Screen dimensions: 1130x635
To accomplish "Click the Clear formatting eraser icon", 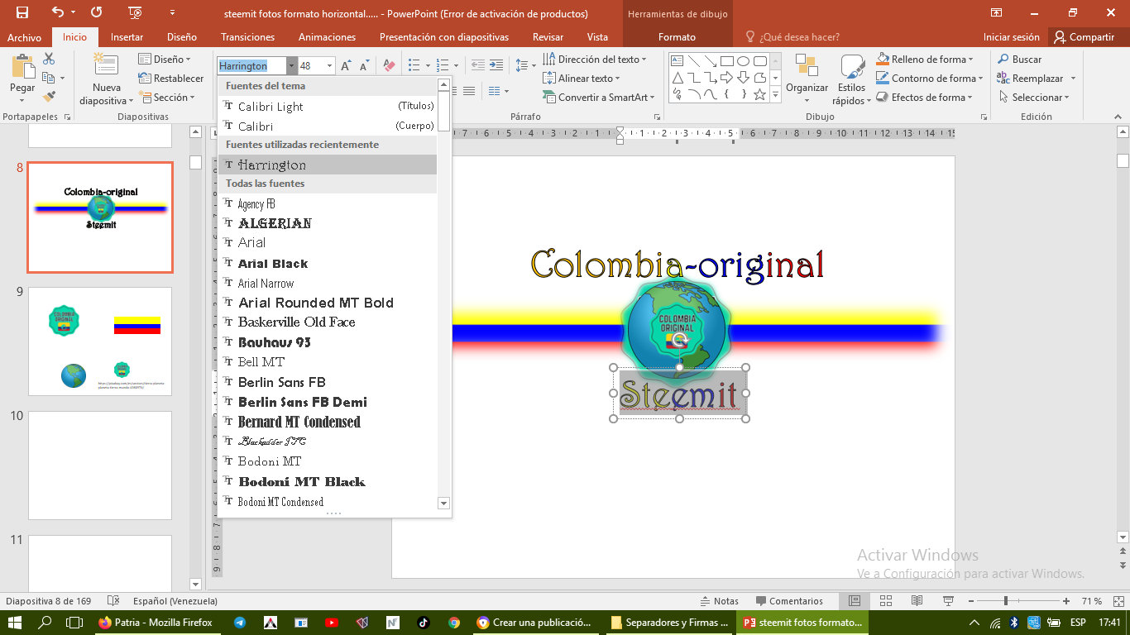I will (390, 66).
